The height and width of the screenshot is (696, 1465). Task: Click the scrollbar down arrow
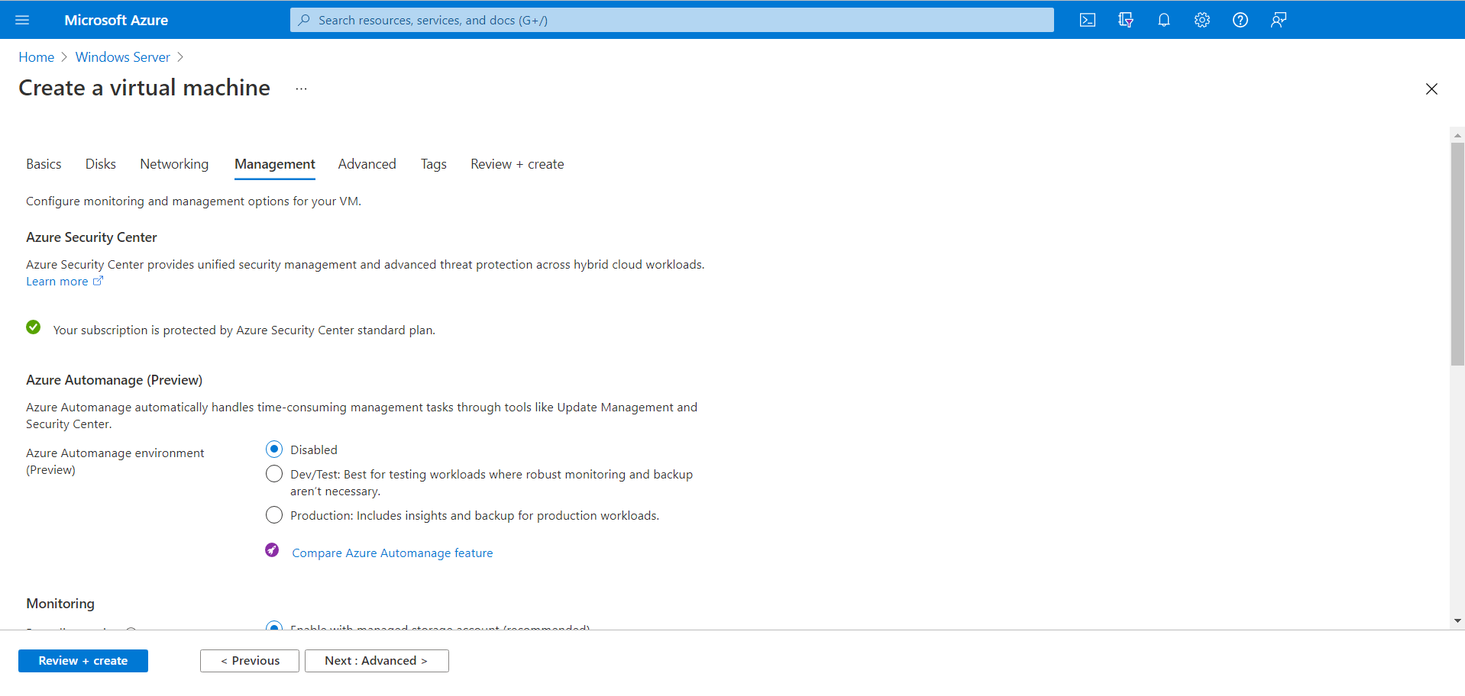pyautogui.click(x=1457, y=621)
